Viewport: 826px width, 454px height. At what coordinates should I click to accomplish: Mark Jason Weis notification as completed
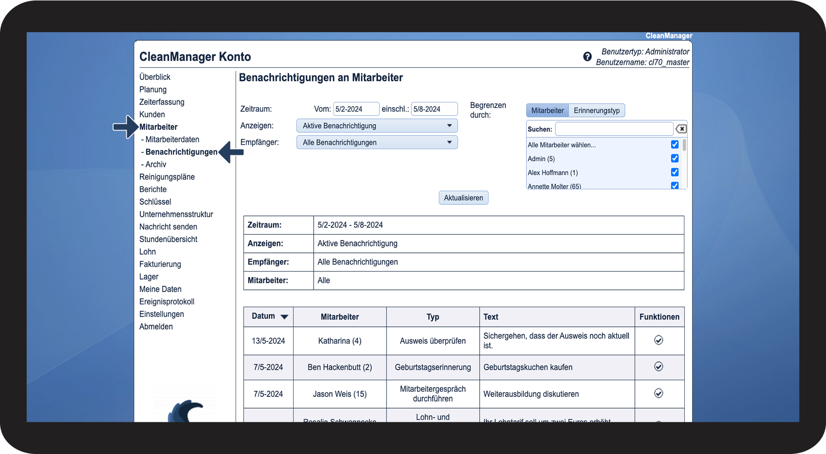658,393
